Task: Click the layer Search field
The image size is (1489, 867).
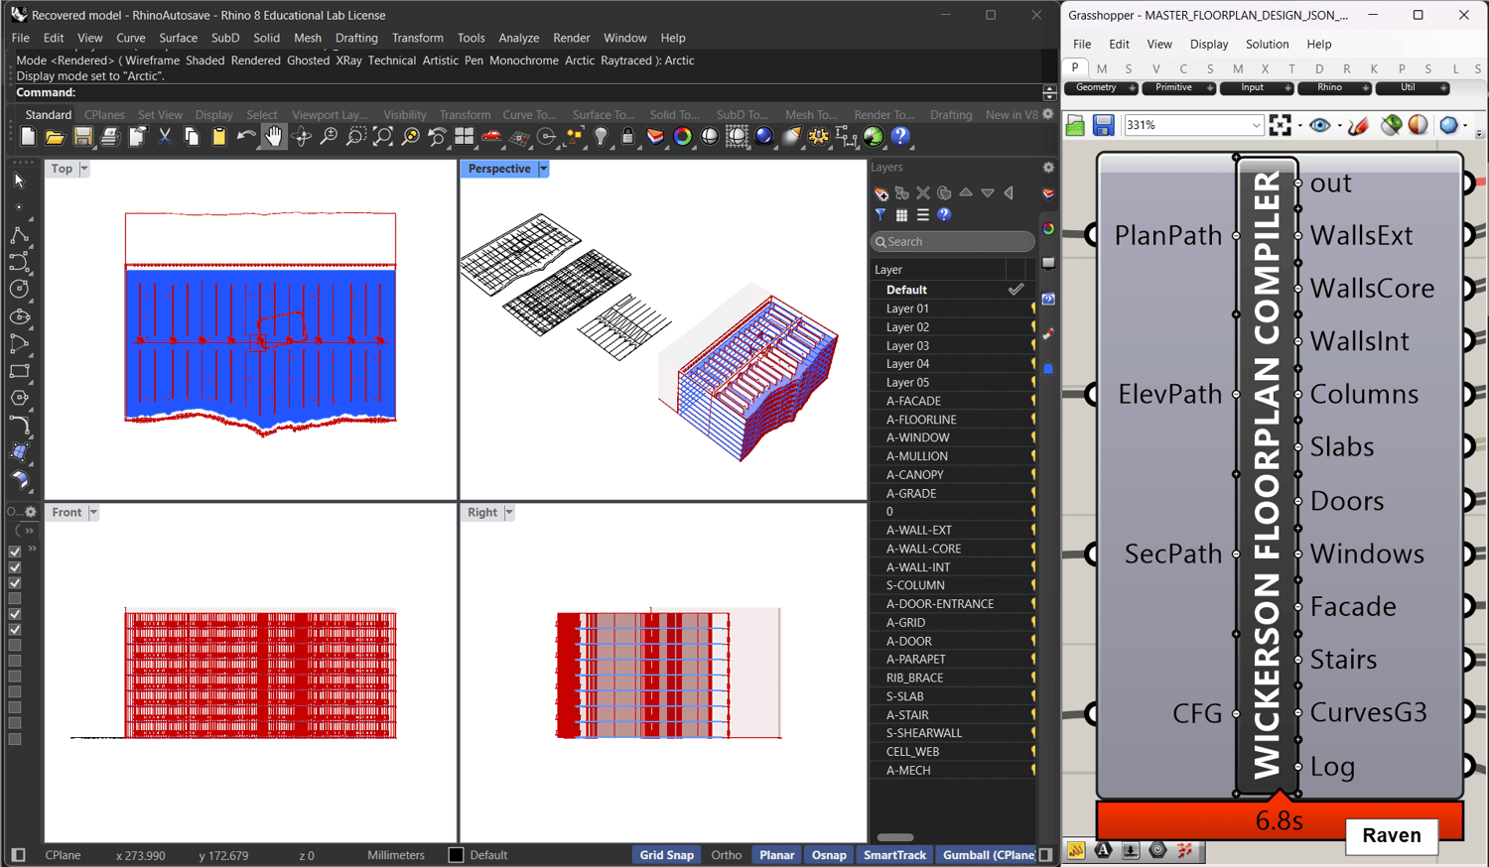Action: click(953, 241)
